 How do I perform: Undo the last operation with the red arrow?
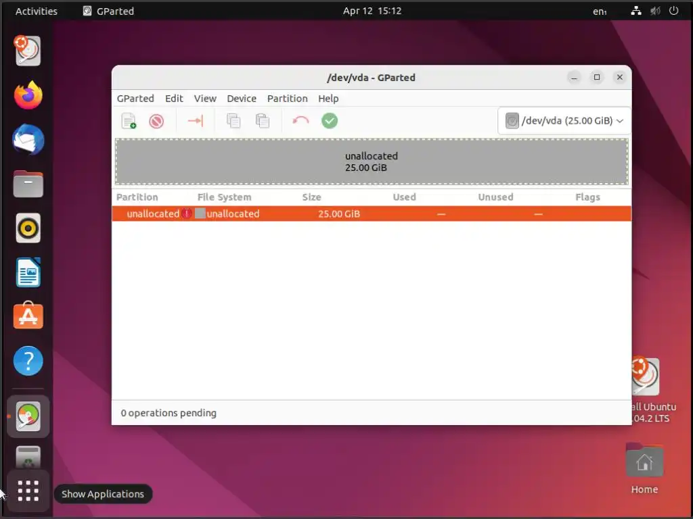tap(300, 120)
